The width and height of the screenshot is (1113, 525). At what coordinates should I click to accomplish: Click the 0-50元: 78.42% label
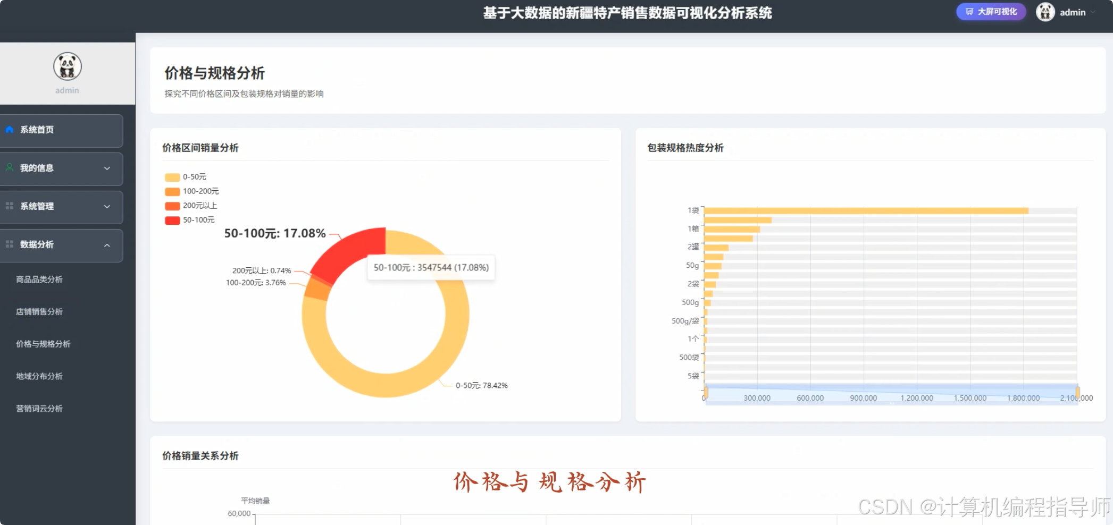pyautogui.click(x=482, y=386)
